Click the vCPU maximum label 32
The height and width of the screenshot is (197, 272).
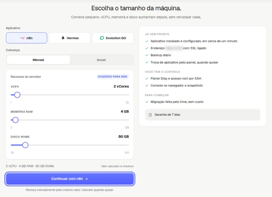[127, 102]
